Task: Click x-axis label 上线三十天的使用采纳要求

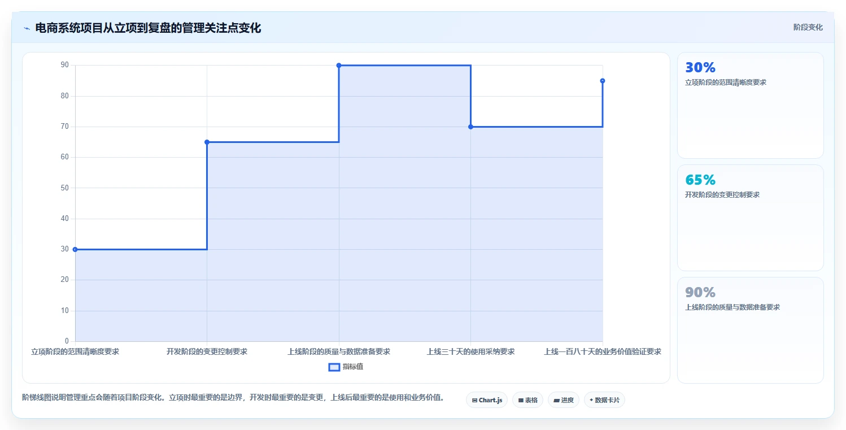Action: tap(470, 351)
